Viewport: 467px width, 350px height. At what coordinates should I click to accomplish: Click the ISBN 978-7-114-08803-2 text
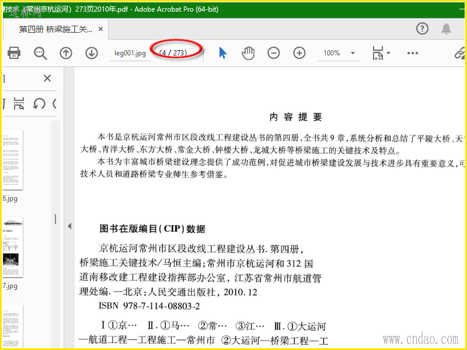click(149, 306)
